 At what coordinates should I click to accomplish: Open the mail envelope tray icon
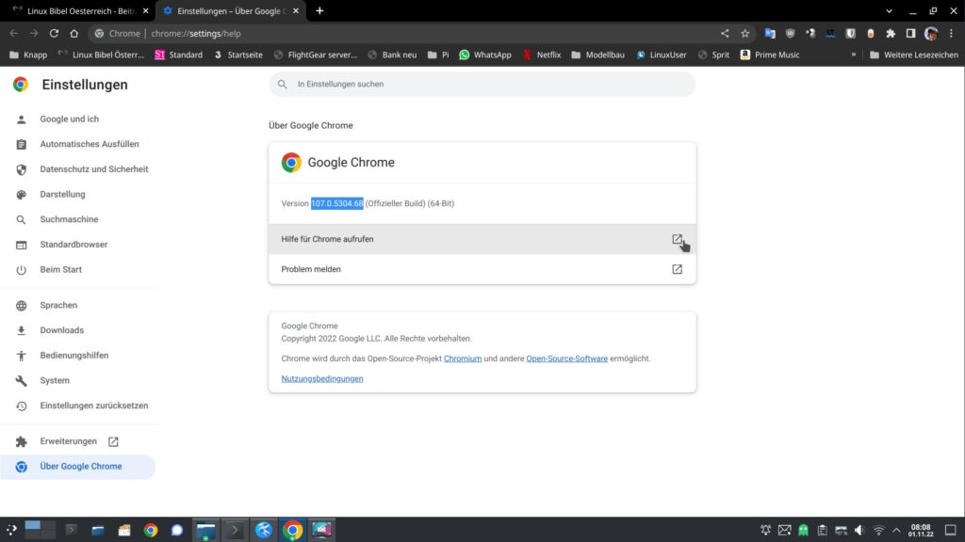click(x=784, y=530)
